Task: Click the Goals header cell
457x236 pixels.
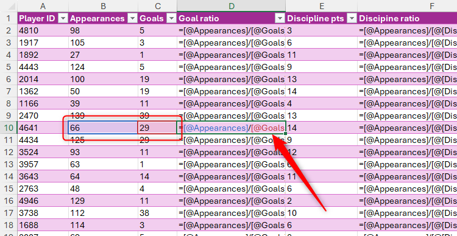Action: pos(157,18)
